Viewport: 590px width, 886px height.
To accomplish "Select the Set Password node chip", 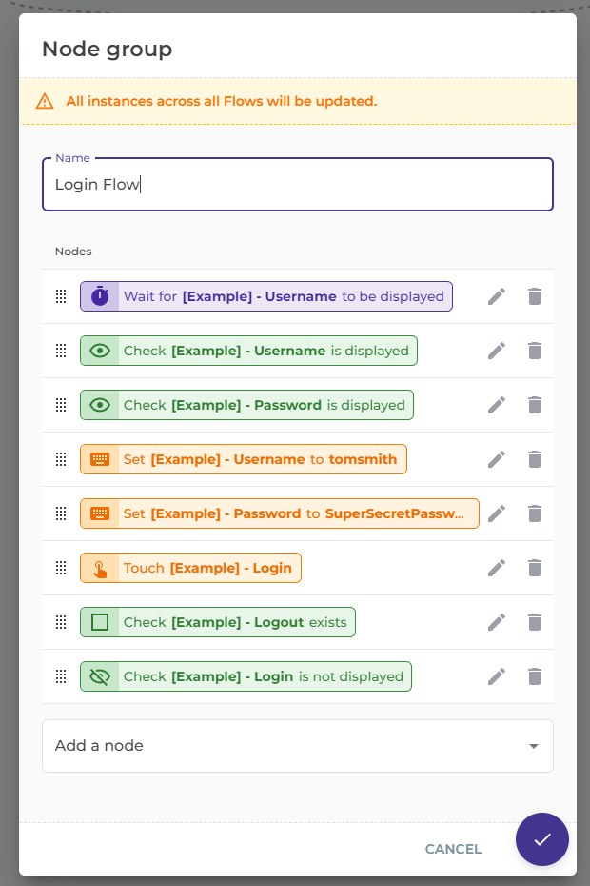I will pyautogui.click(x=280, y=513).
